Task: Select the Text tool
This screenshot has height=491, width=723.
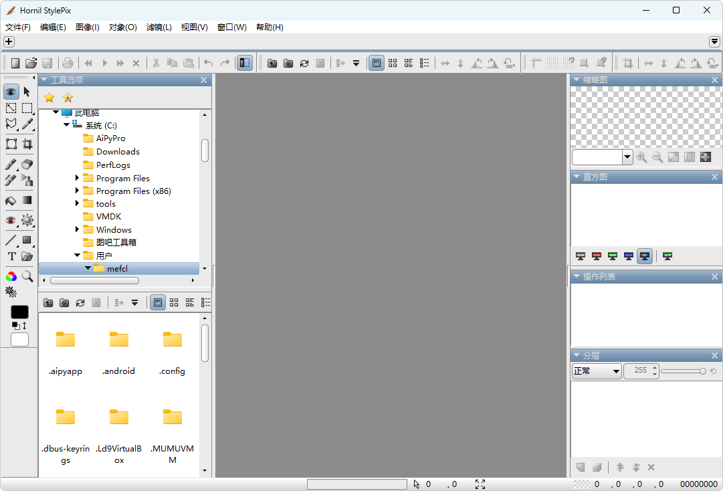Action: point(11,256)
